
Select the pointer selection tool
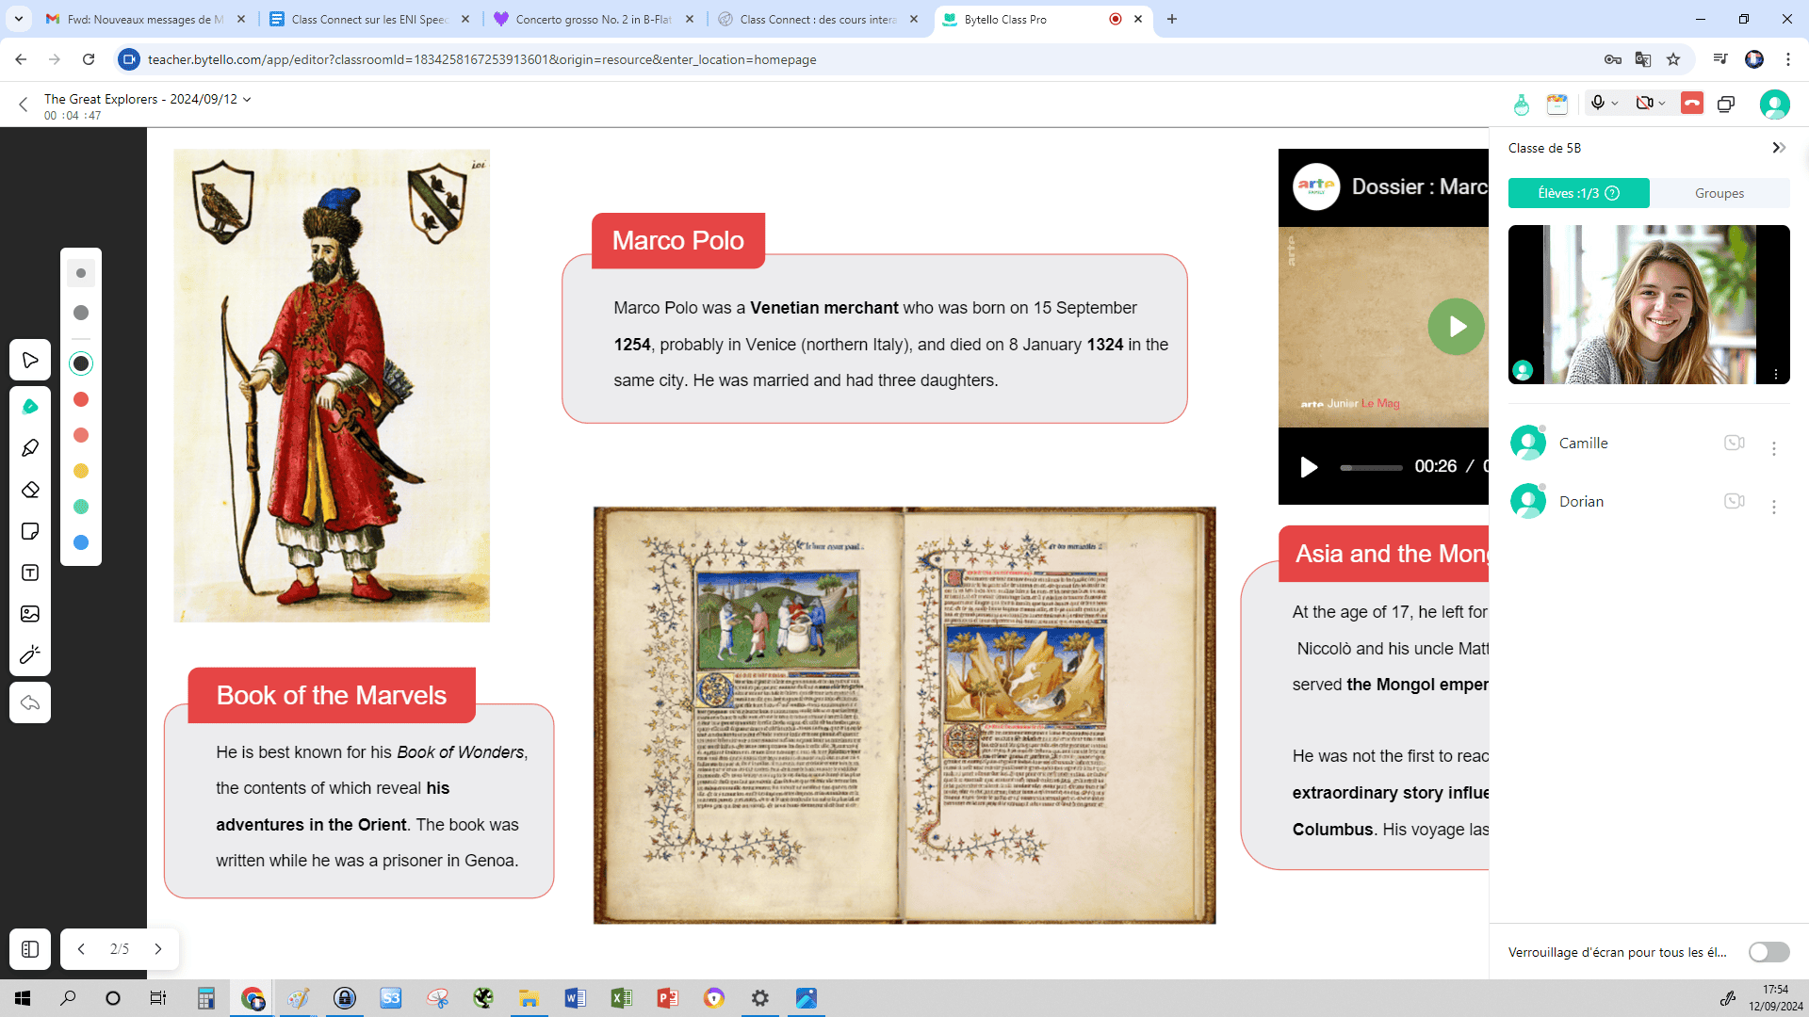pyautogui.click(x=30, y=361)
